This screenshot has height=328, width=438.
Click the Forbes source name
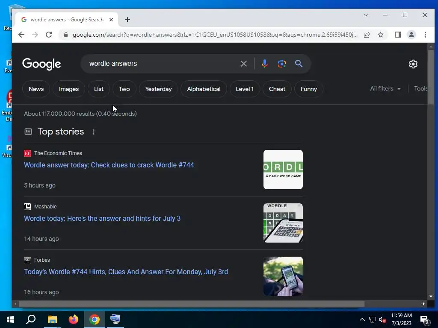pyautogui.click(x=42, y=260)
